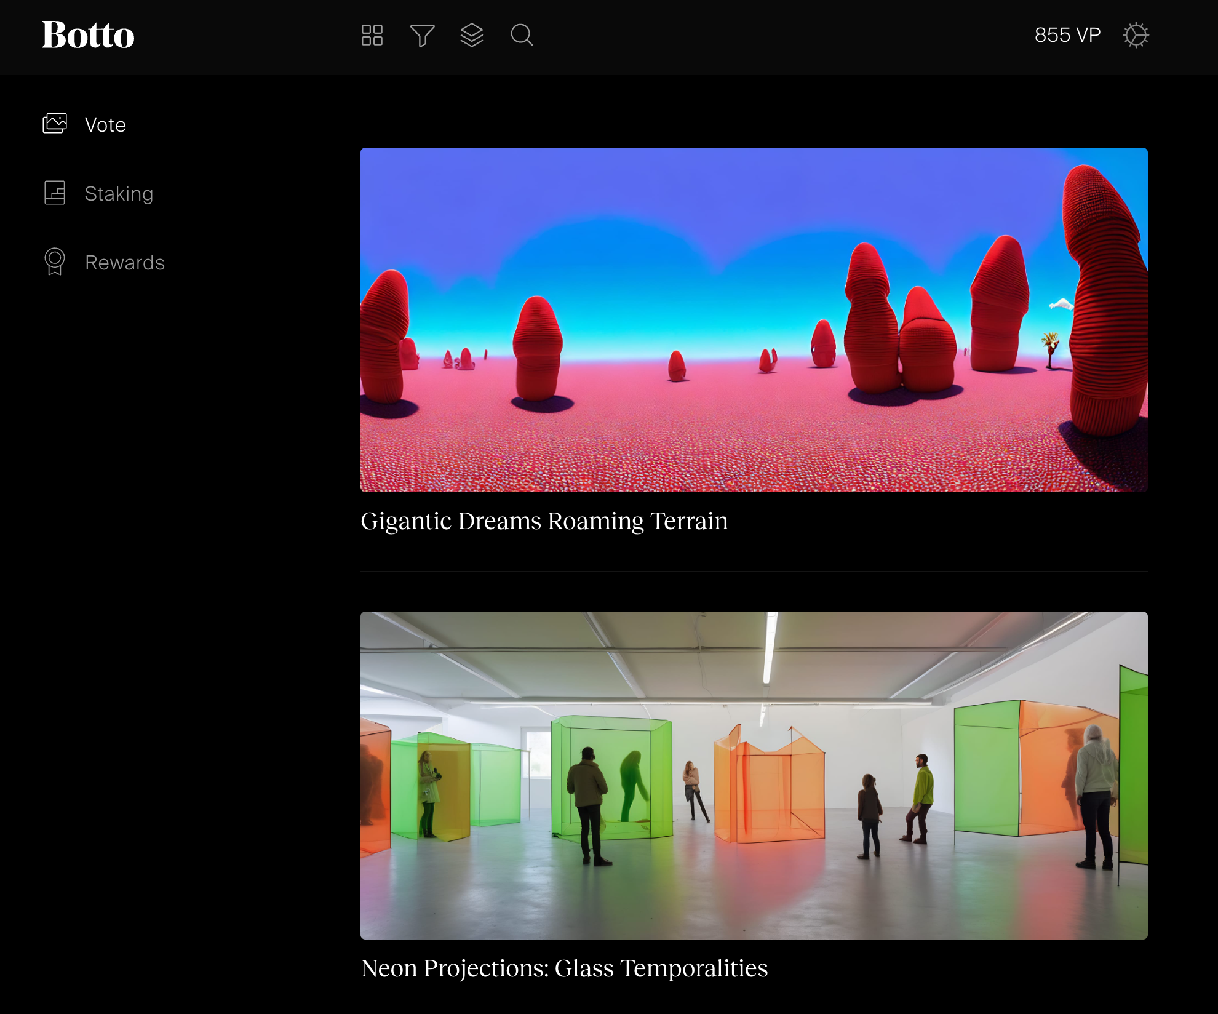Open the sun-shaped theme icon
The image size is (1218, 1014).
point(1136,35)
